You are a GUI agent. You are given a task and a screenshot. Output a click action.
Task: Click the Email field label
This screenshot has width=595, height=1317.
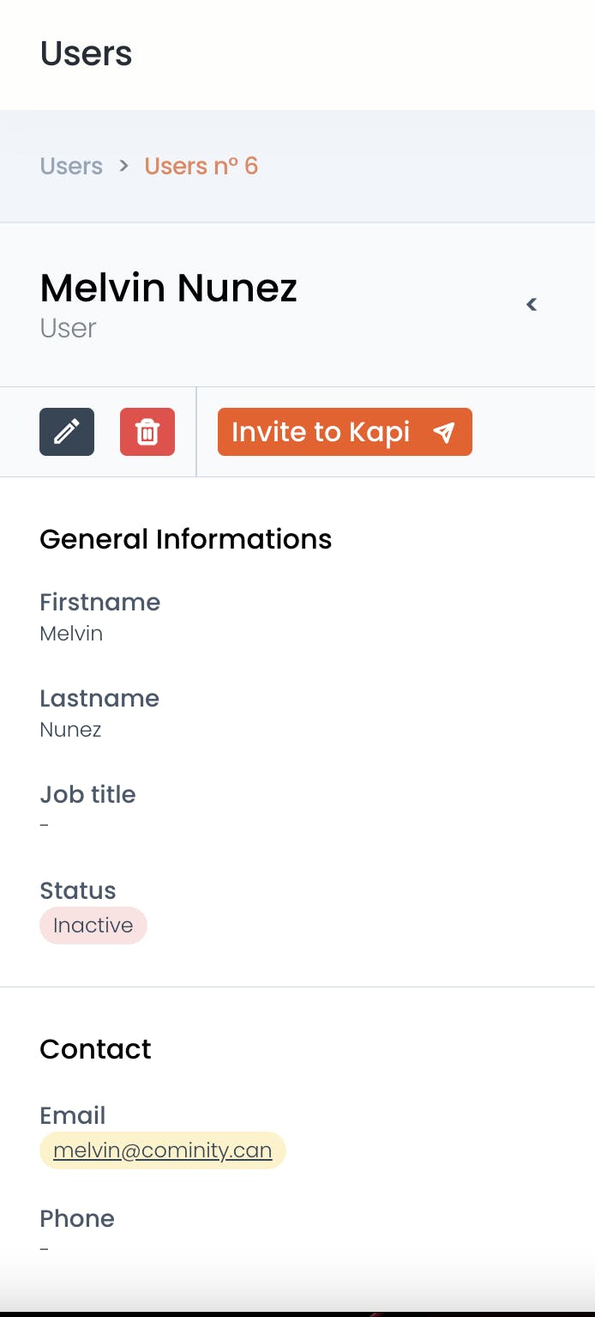click(x=73, y=1115)
